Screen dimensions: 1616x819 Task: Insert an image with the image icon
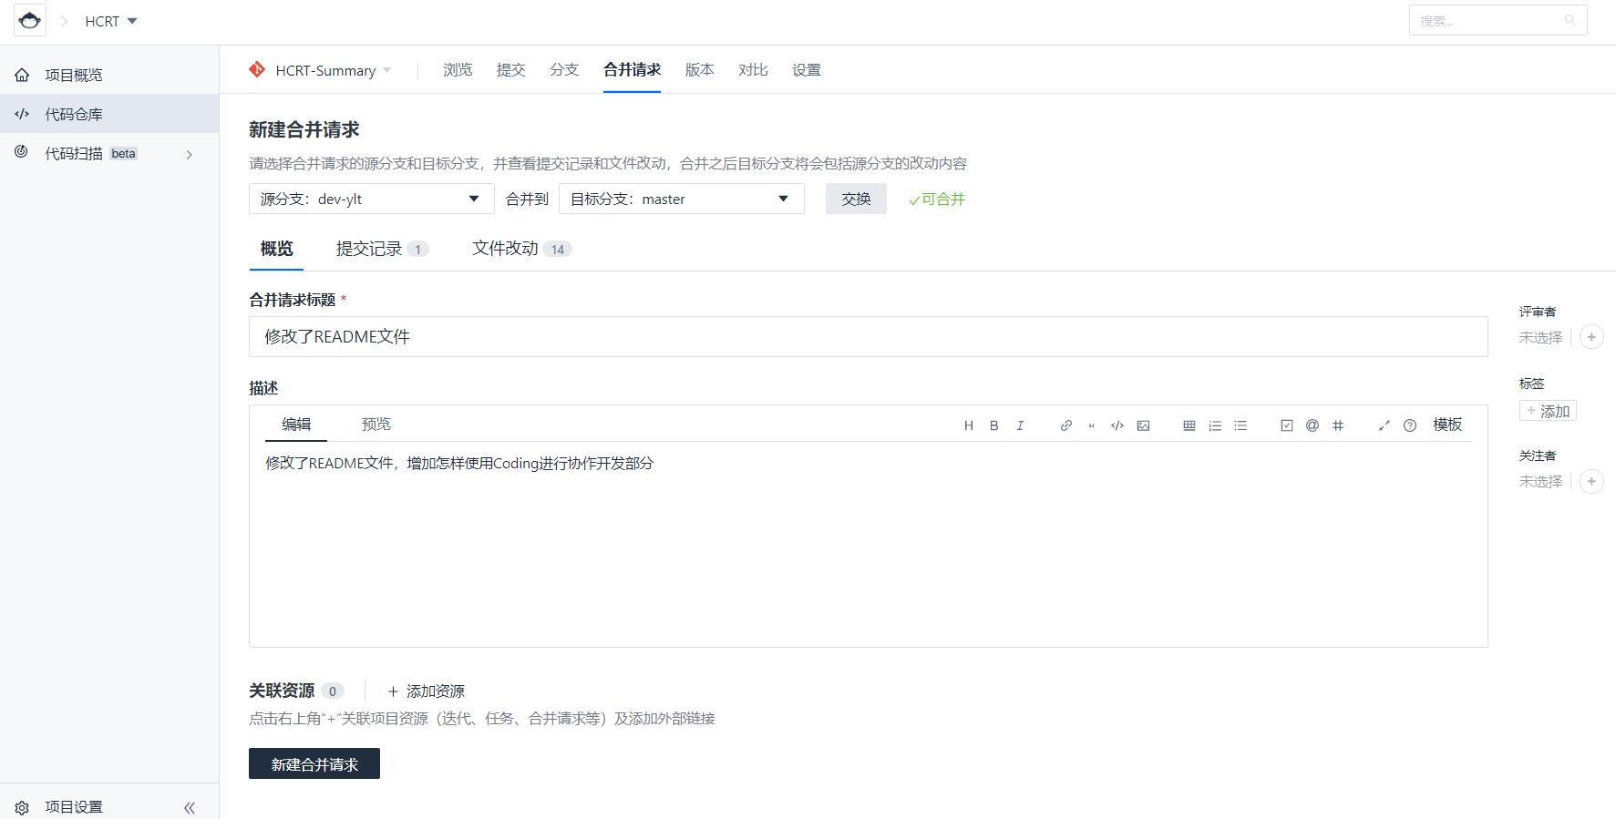click(1143, 425)
